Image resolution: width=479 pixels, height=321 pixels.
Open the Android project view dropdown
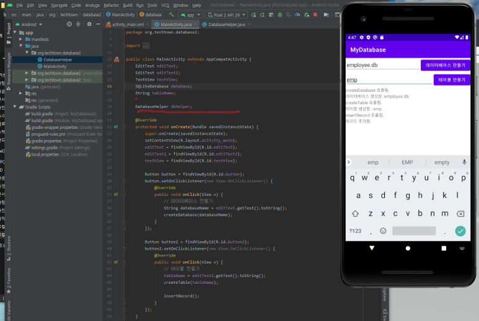(x=29, y=24)
